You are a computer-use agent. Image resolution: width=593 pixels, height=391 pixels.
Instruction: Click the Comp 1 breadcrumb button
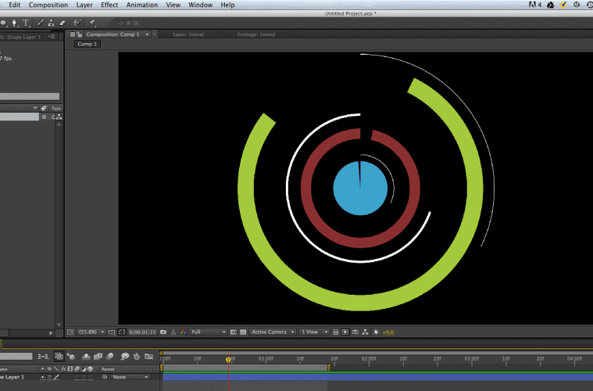click(x=87, y=45)
